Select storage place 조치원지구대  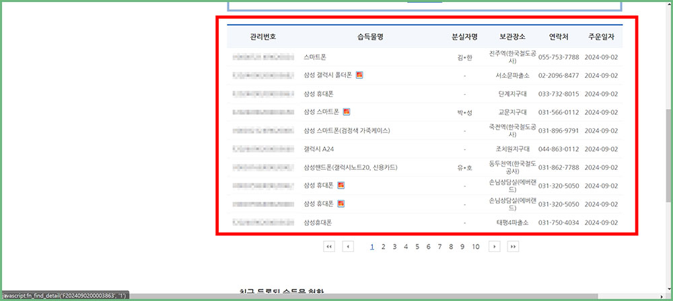[x=512, y=149]
